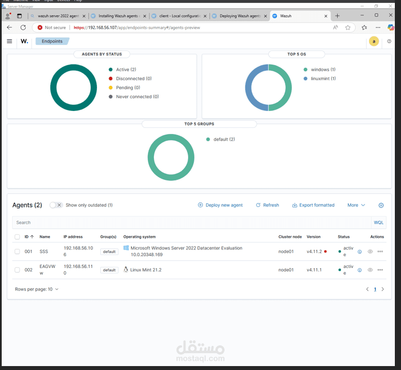Click the agents Search field
Screen dimensions: 401x370
(192, 223)
